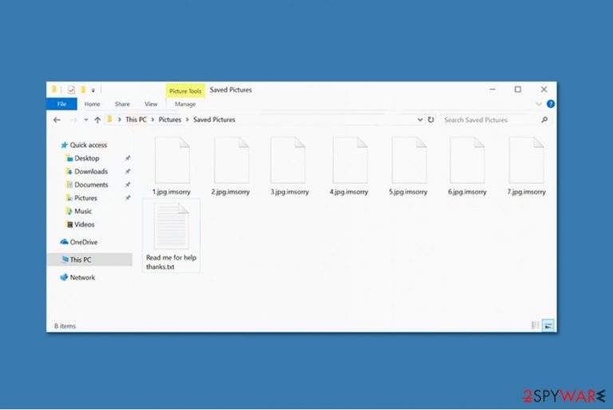Screen dimensions: 613x410
Task: Open Videos in navigation pane
Action: click(84, 225)
